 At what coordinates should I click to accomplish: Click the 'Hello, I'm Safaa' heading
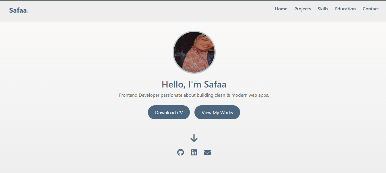click(194, 84)
